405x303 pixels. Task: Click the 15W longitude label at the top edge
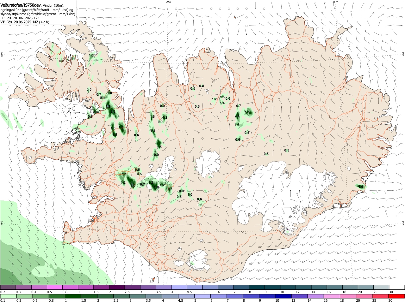click(335, 2)
